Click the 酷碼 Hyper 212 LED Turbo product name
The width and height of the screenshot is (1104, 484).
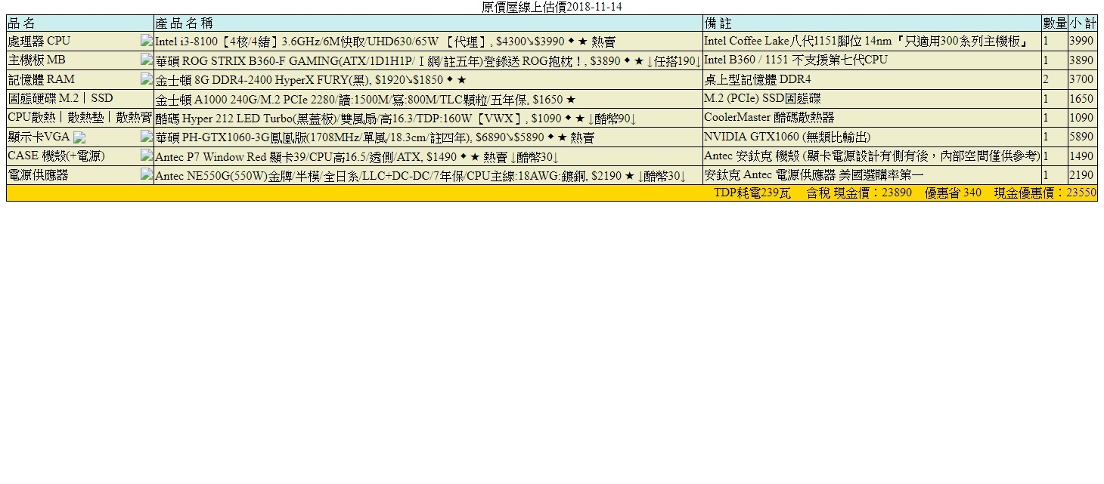(x=395, y=119)
